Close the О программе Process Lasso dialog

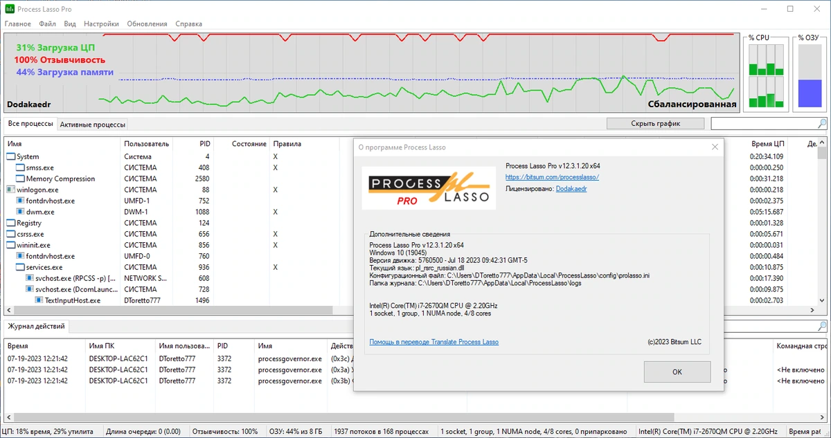coord(715,147)
